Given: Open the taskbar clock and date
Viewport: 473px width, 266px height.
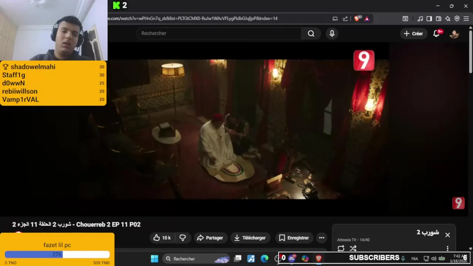Looking at the screenshot, I should tap(458, 259).
